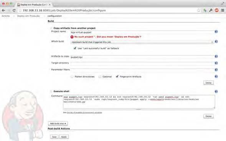Reload the page with the refresh icon
This screenshot has width=226, height=141.
[14, 10]
